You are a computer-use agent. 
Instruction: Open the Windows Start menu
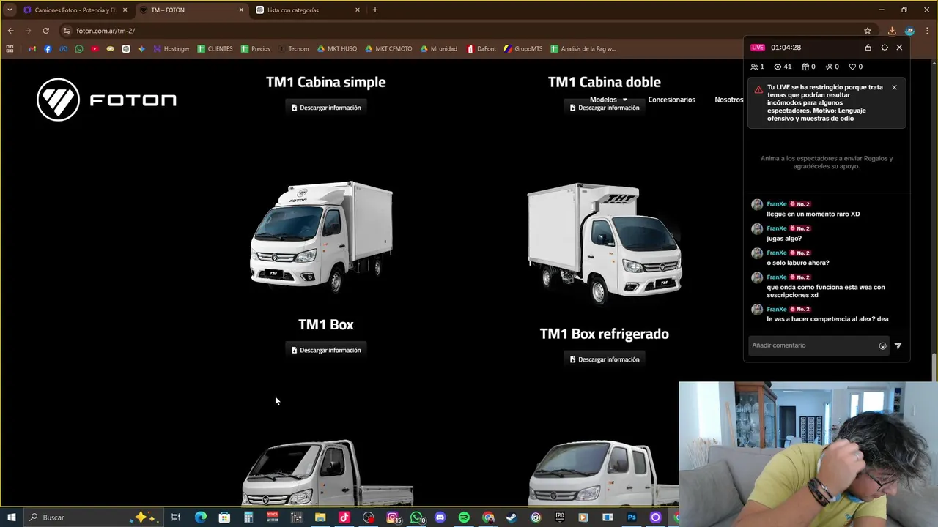coord(11,517)
